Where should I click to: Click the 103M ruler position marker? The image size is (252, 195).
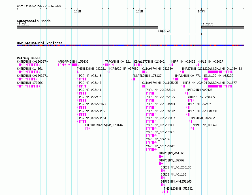coord(201,11)
